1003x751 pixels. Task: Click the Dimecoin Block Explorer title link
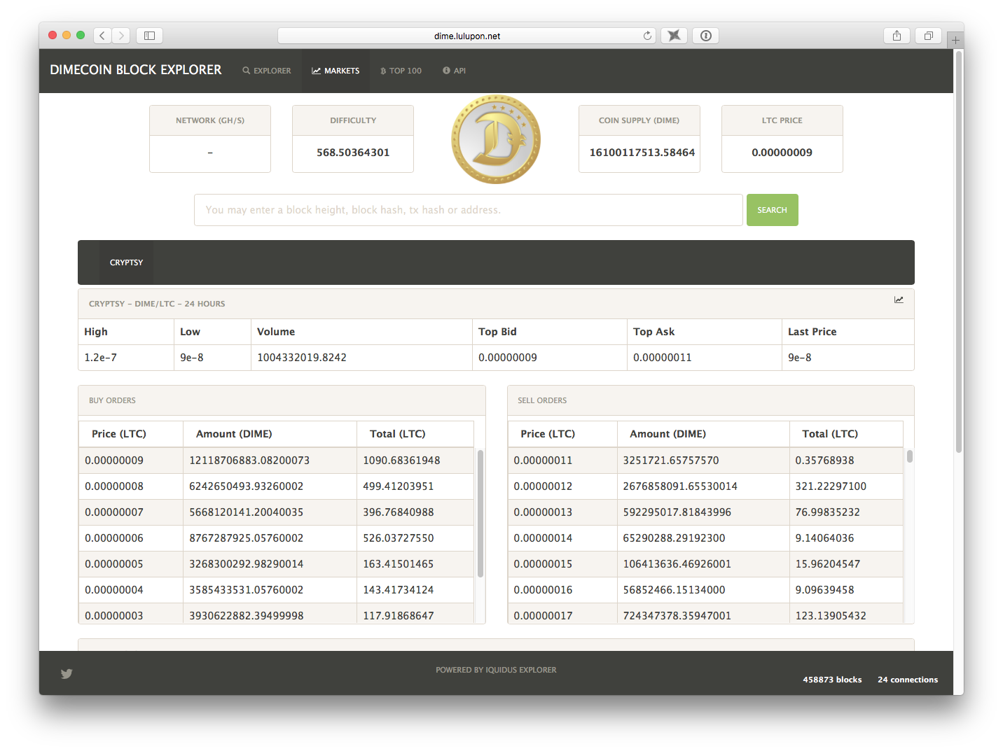pos(136,70)
